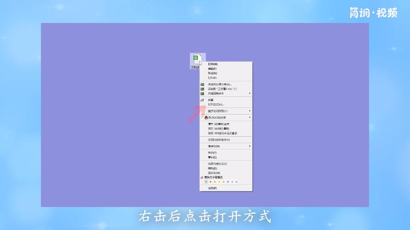Pick the orange background color swatch

click(x=215, y=182)
